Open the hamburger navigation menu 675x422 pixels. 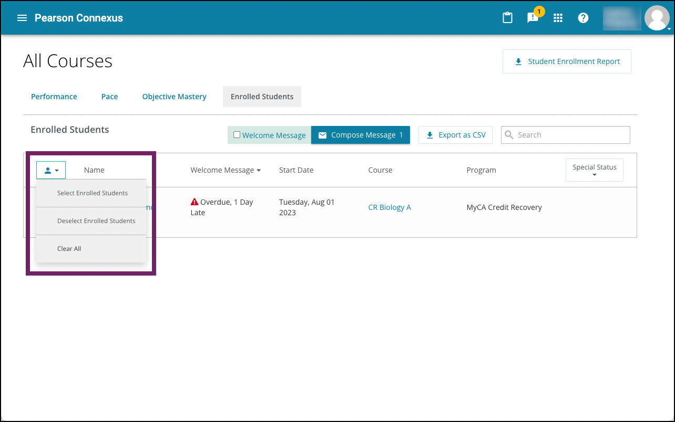pyautogui.click(x=22, y=18)
